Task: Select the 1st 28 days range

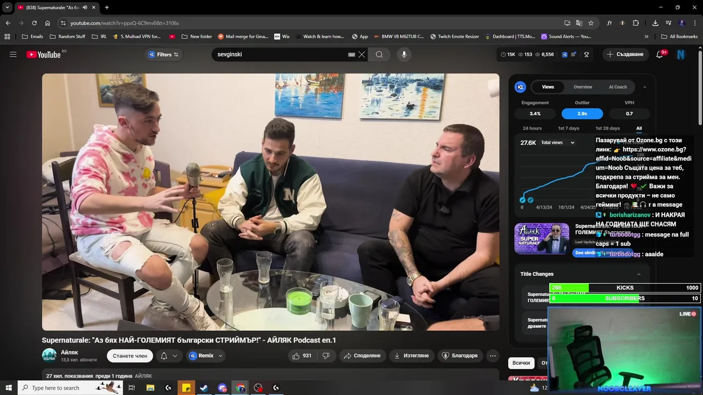Action: pyautogui.click(x=607, y=128)
